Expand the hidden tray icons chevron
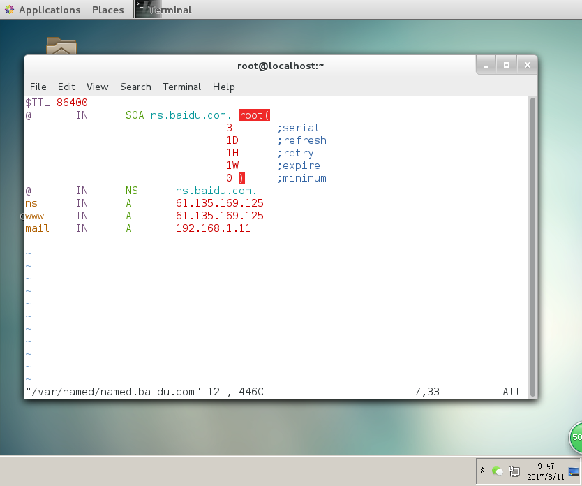This screenshot has height=486, width=582. point(482,471)
